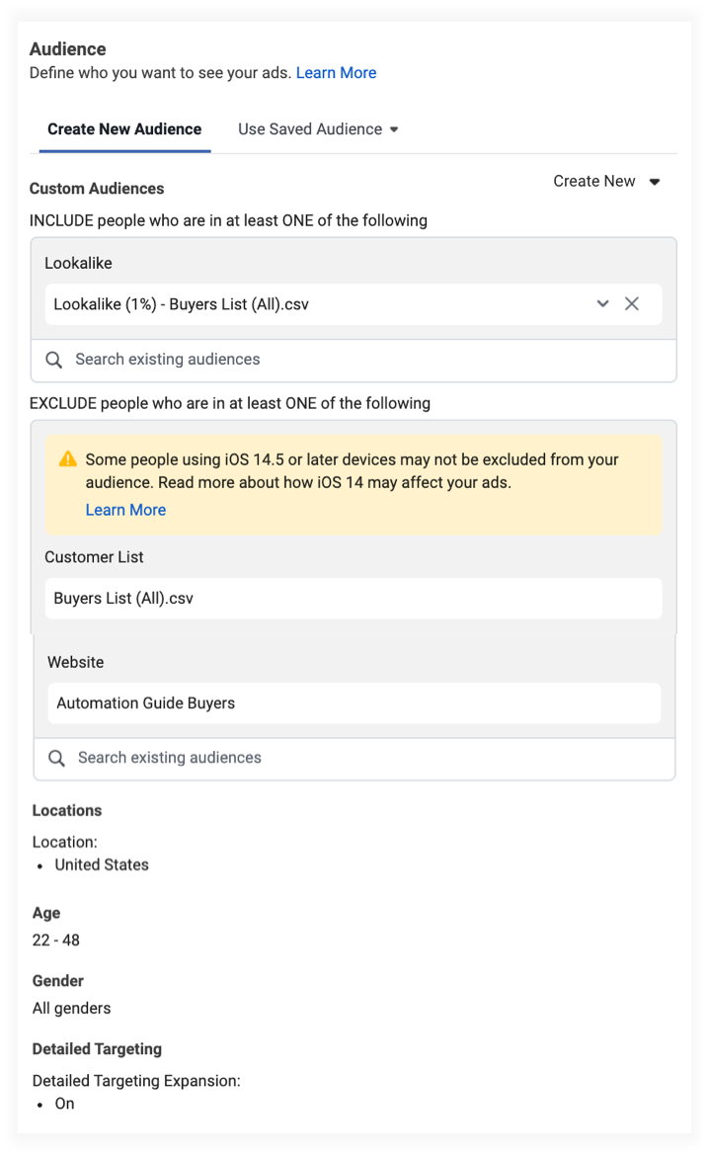Click the arrow beside Use Saved Audience
This screenshot has height=1155, width=709.
tap(394, 129)
